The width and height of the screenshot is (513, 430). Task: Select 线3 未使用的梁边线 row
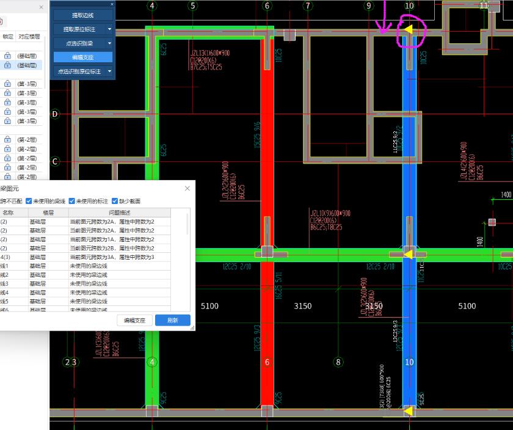pyautogui.click(x=85, y=283)
